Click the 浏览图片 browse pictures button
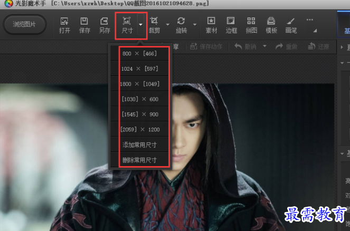 [x=25, y=24]
